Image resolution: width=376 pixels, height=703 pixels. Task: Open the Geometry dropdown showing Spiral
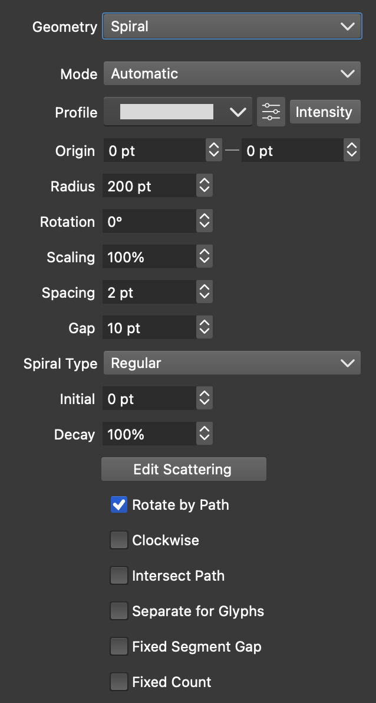pos(232,27)
